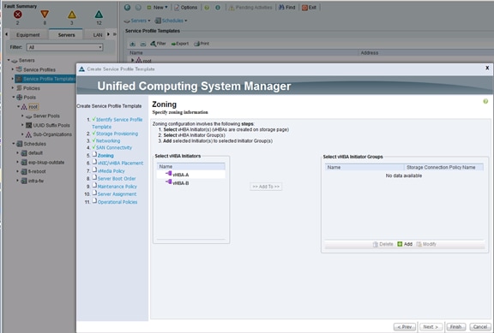Go to Operational Policies step

[117, 202]
